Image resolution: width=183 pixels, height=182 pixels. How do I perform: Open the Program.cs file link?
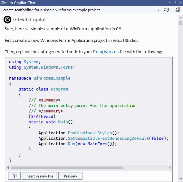[x=106, y=52]
